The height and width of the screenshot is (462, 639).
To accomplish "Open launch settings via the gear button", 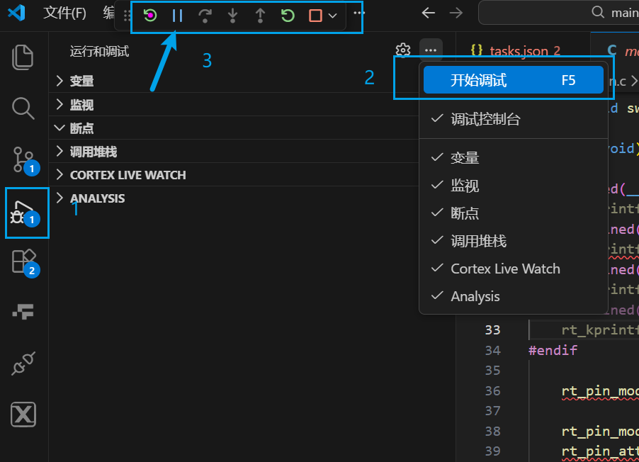I will [402, 50].
